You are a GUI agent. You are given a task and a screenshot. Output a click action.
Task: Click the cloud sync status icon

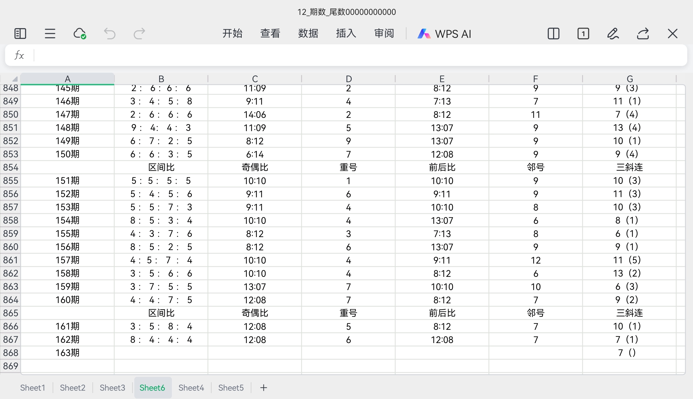[80, 34]
